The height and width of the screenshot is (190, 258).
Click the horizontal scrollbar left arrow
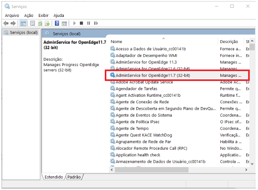pos(112,170)
